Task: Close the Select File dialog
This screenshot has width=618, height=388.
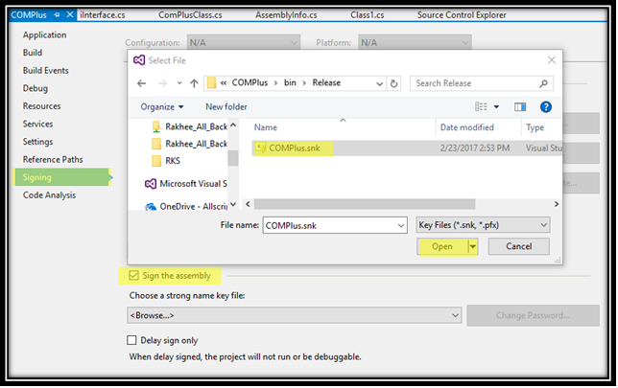Action: pos(552,60)
